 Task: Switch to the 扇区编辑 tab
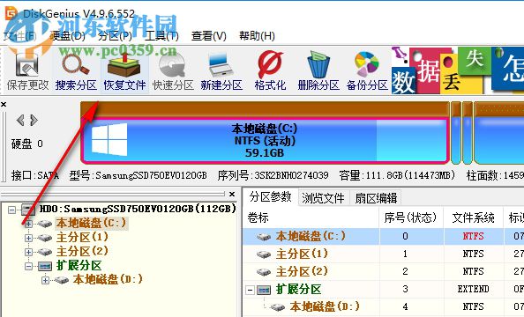pyautogui.click(x=376, y=198)
